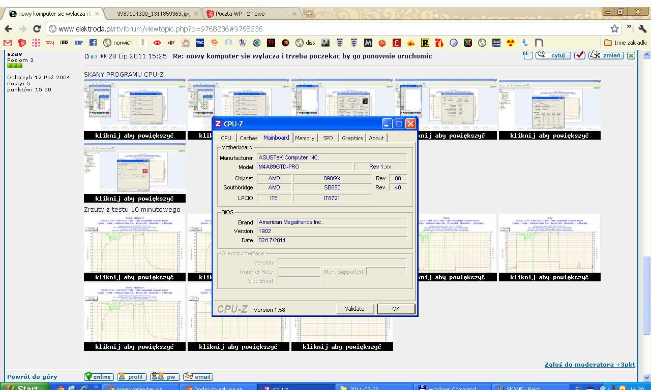Open the Inne zakładki bookmarks folder
651x390 pixels.
coord(625,43)
